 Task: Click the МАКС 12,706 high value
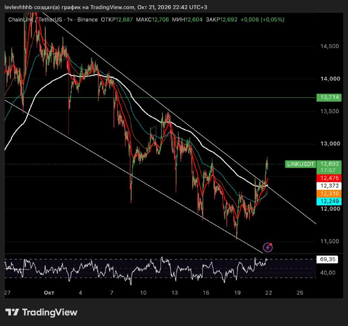point(152,20)
